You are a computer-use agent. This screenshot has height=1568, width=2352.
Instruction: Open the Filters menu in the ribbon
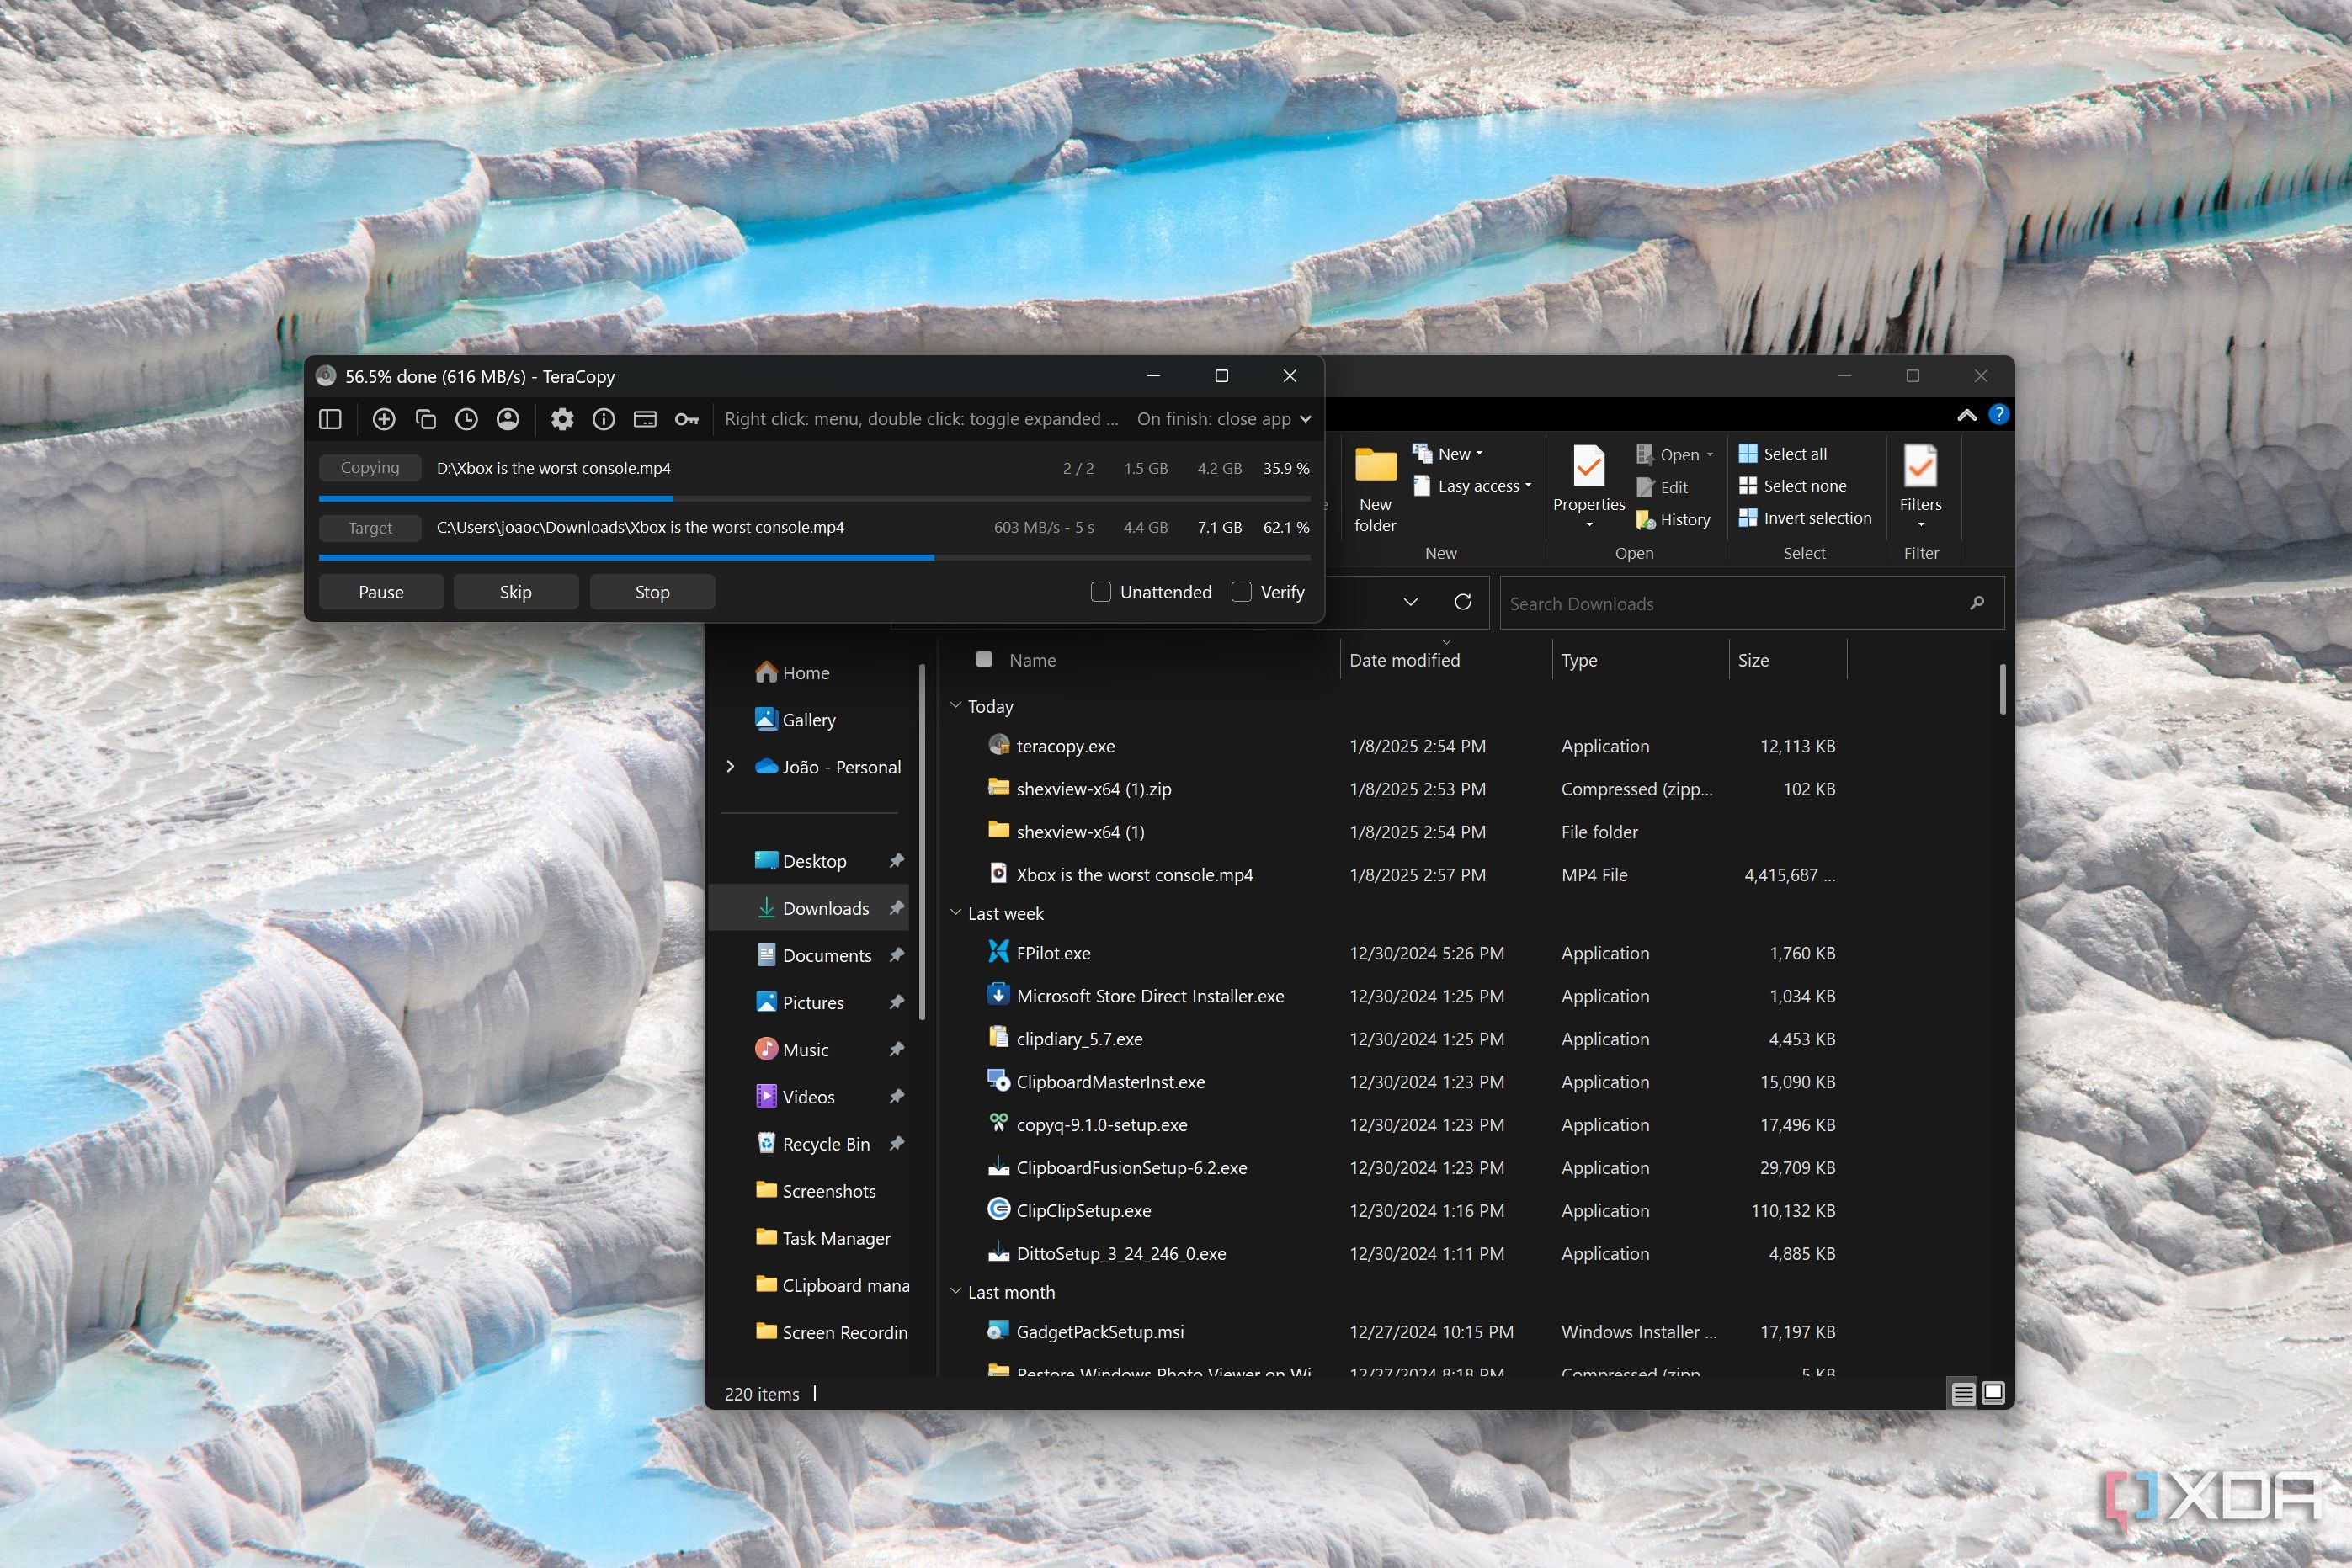pos(1920,485)
